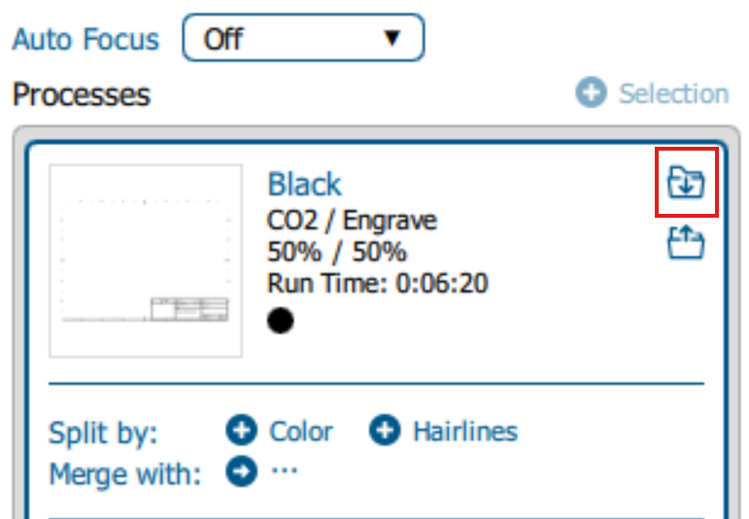
Task: Select the Black process preview thumbnail
Action: tap(145, 260)
